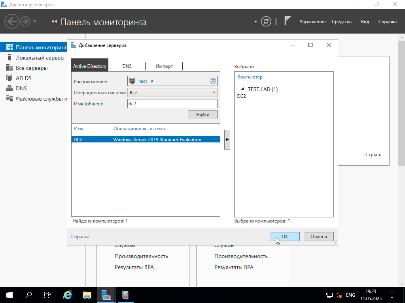Select DC2 in the Выбрано list

point(242,96)
